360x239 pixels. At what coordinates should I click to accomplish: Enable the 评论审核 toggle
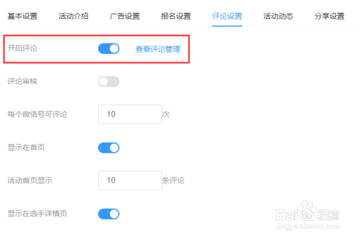tap(109, 82)
